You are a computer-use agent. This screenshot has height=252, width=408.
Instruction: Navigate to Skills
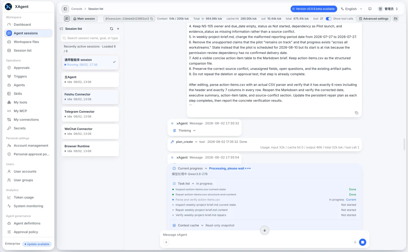[x=28, y=94]
